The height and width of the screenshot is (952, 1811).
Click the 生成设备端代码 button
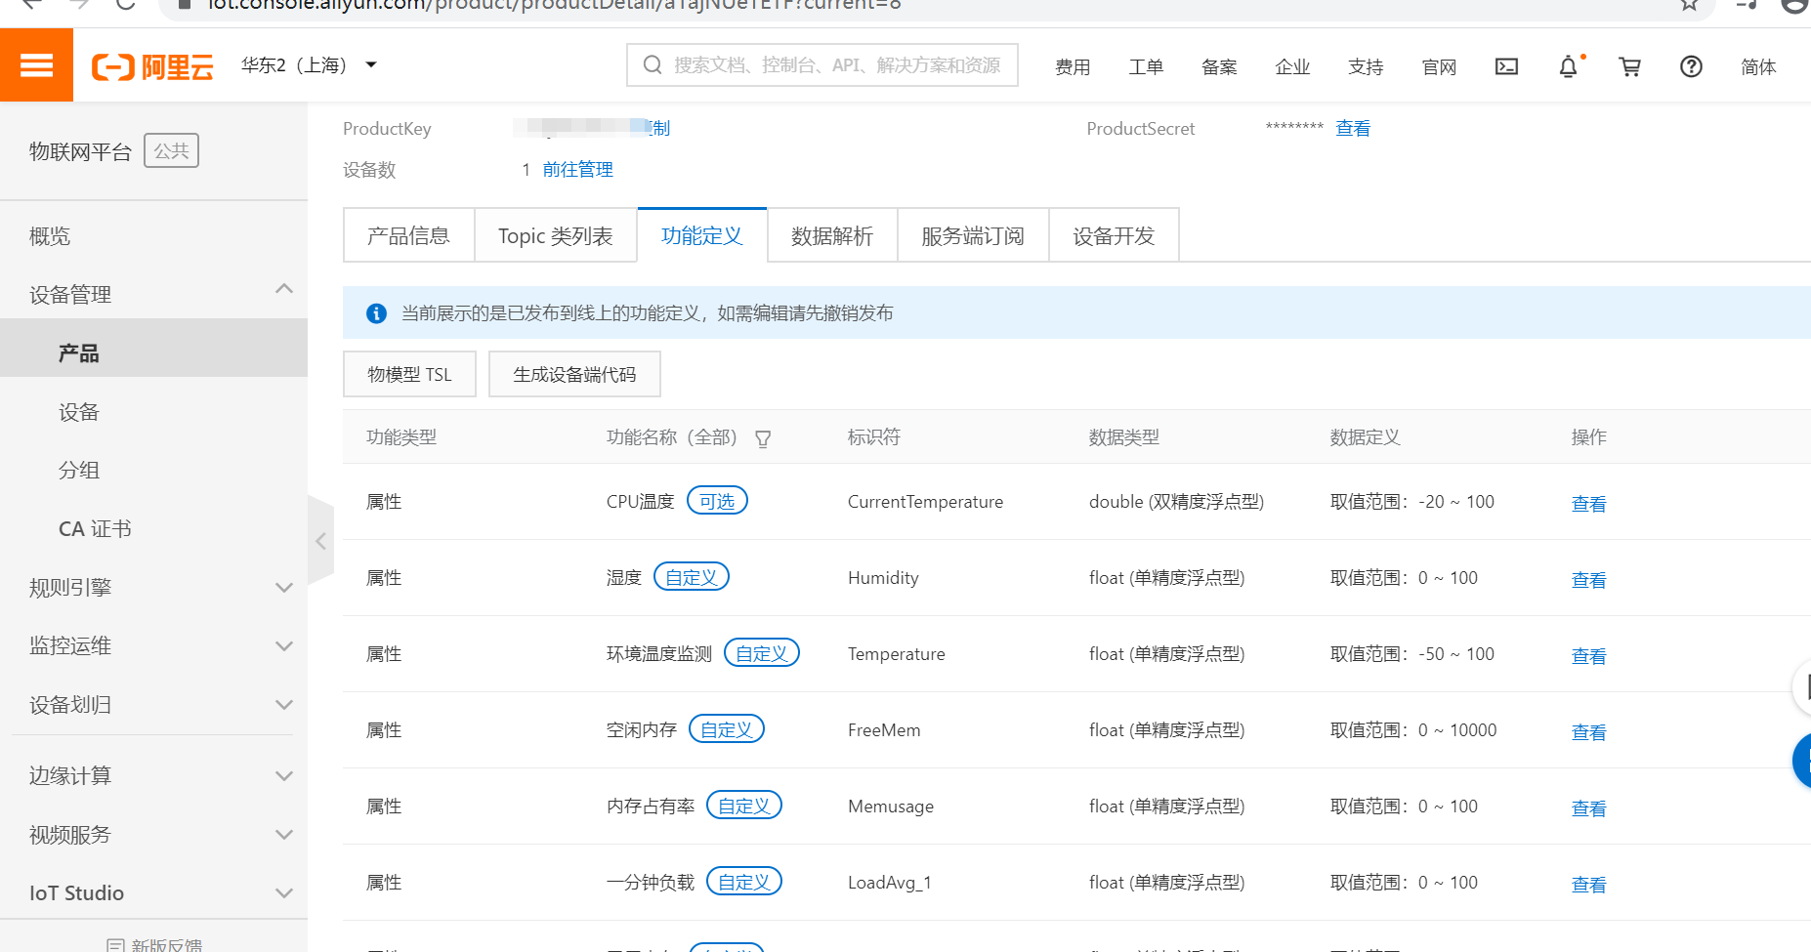point(574,374)
